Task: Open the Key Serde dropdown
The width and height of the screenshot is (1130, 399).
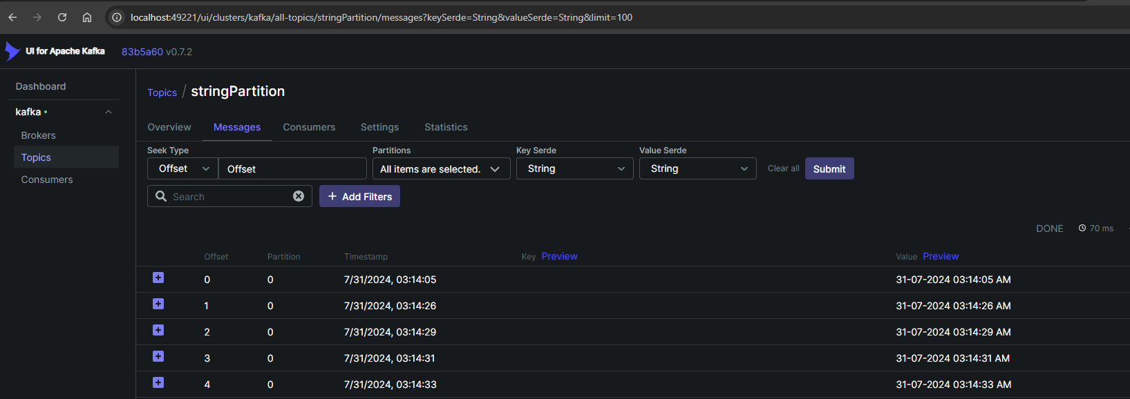Action: coord(574,168)
